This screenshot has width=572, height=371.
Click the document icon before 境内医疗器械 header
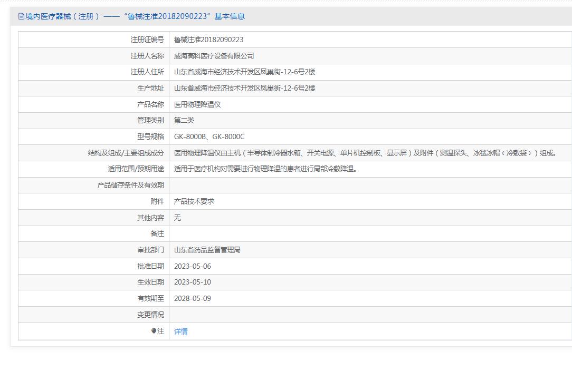pyautogui.click(x=21, y=16)
